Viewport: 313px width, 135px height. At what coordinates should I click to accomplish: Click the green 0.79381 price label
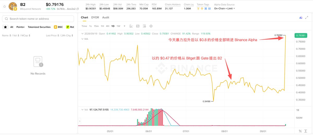click(301, 36)
